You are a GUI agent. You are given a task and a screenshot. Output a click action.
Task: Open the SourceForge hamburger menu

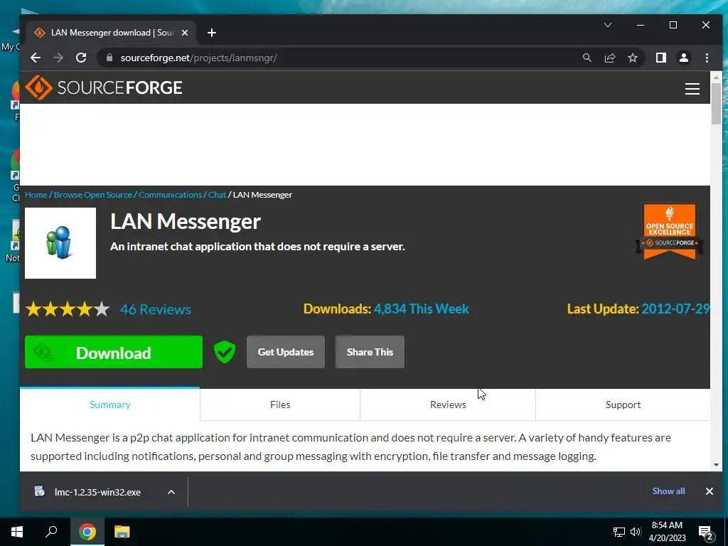(x=692, y=88)
